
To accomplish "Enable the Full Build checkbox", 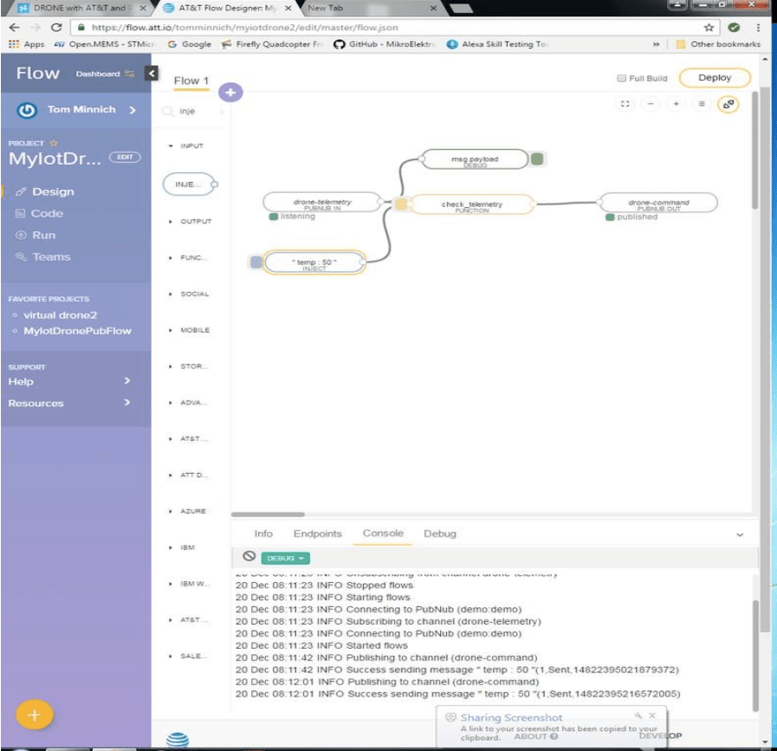I will (x=621, y=78).
